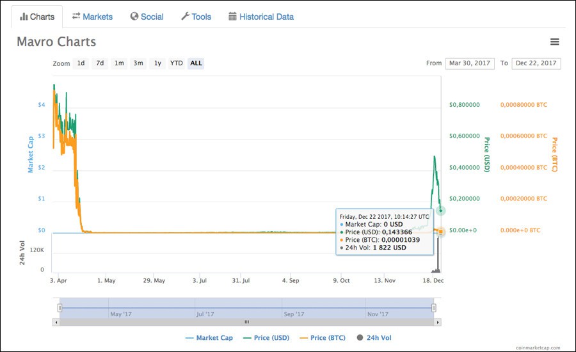Image resolution: width=576 pixels, height=352 pixels.
Task: Open the Historical Data tab
Action: [x=261, y=17]
